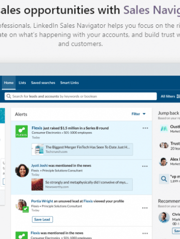Click 'Consumer Electronics • 501-1000 employees' text

tap(62, 133)
